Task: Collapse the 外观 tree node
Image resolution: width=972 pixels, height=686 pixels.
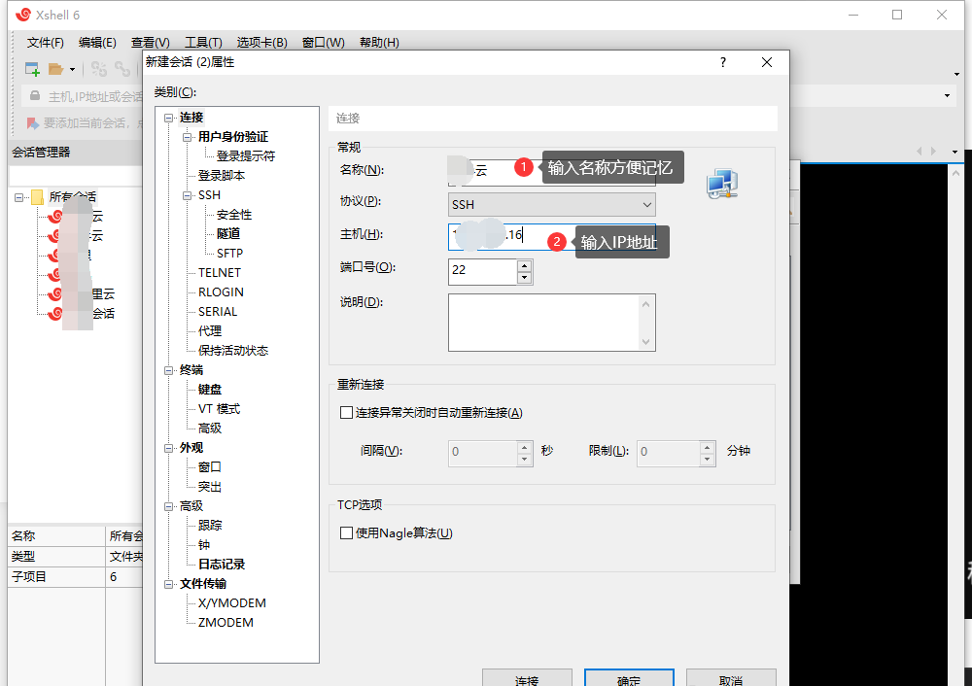Action: click(x=168, y=448)
